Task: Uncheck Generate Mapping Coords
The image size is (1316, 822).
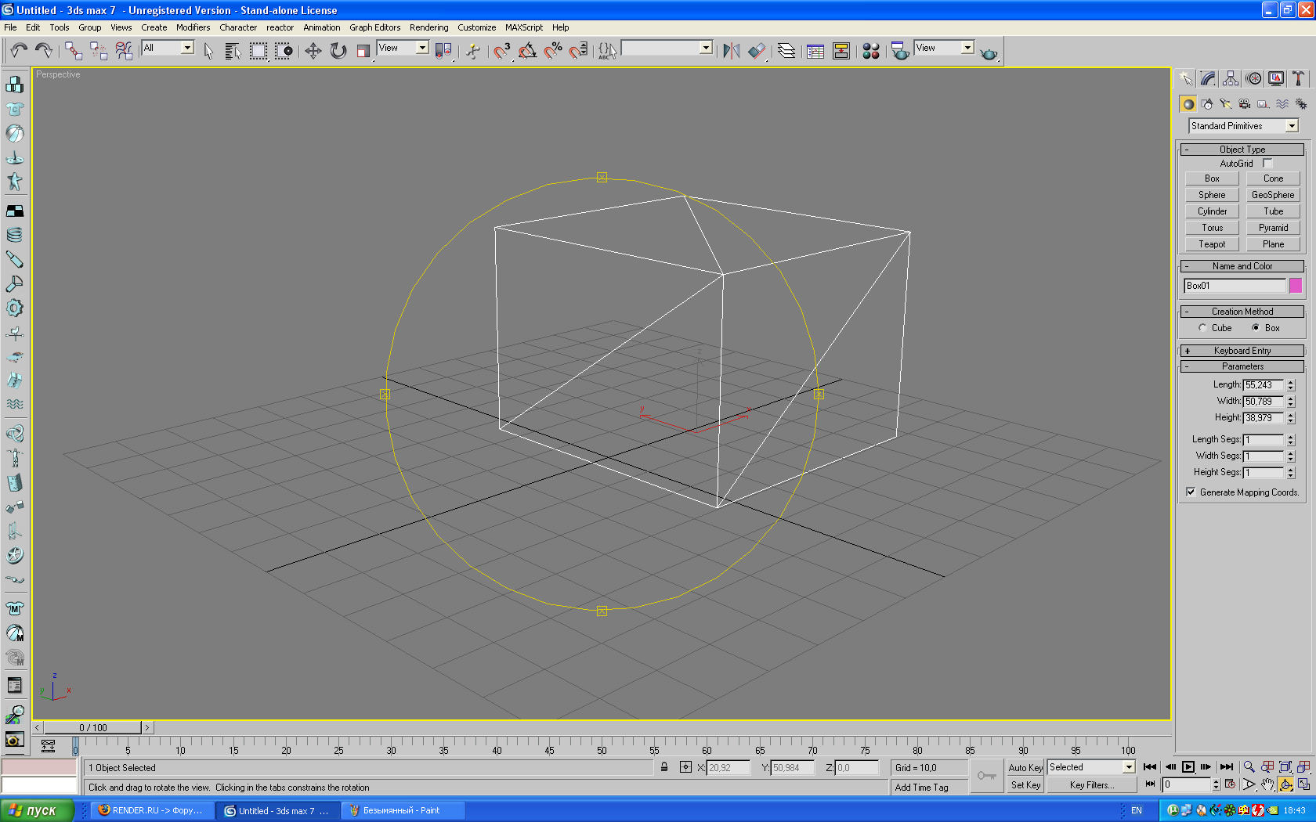Action: [1191, 492]
